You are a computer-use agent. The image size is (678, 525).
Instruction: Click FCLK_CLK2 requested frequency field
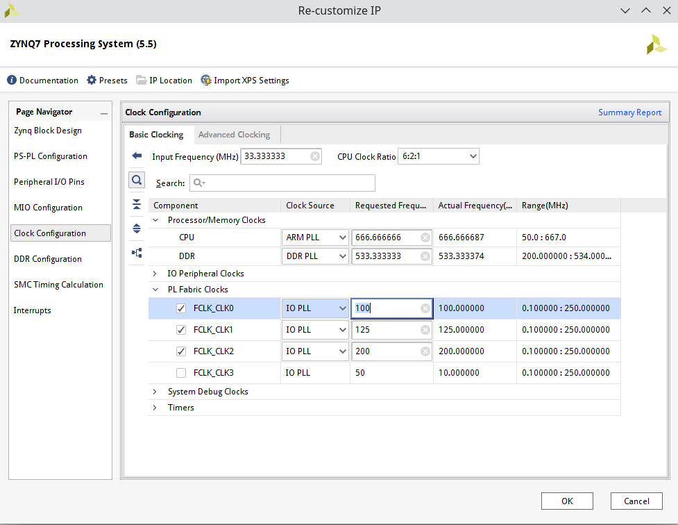pyautogui.click(x=392, y=351)
